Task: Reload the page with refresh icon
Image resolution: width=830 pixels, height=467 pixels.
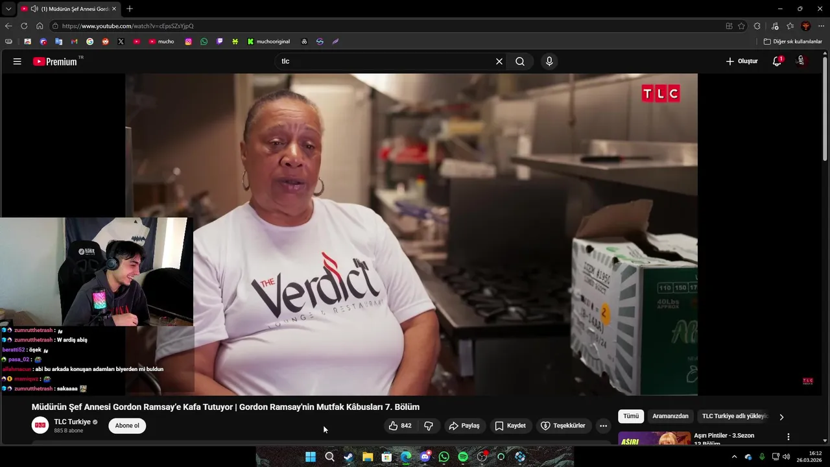Action: pyautogui.click(x=24, y=26)
